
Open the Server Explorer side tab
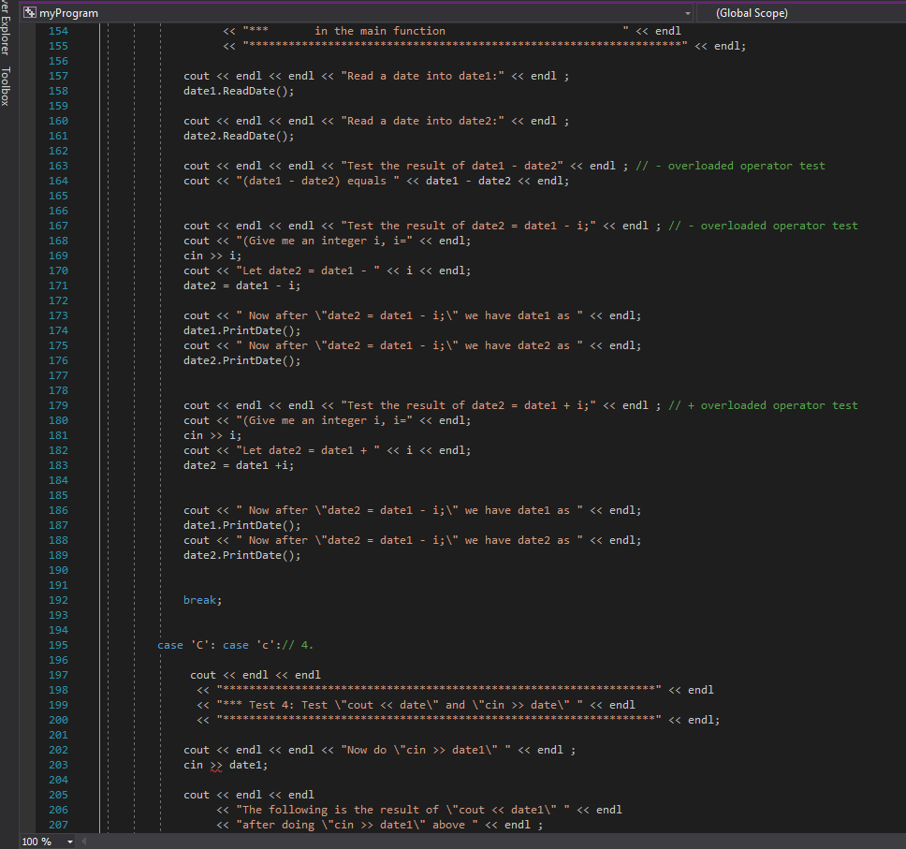pos(7,28)
